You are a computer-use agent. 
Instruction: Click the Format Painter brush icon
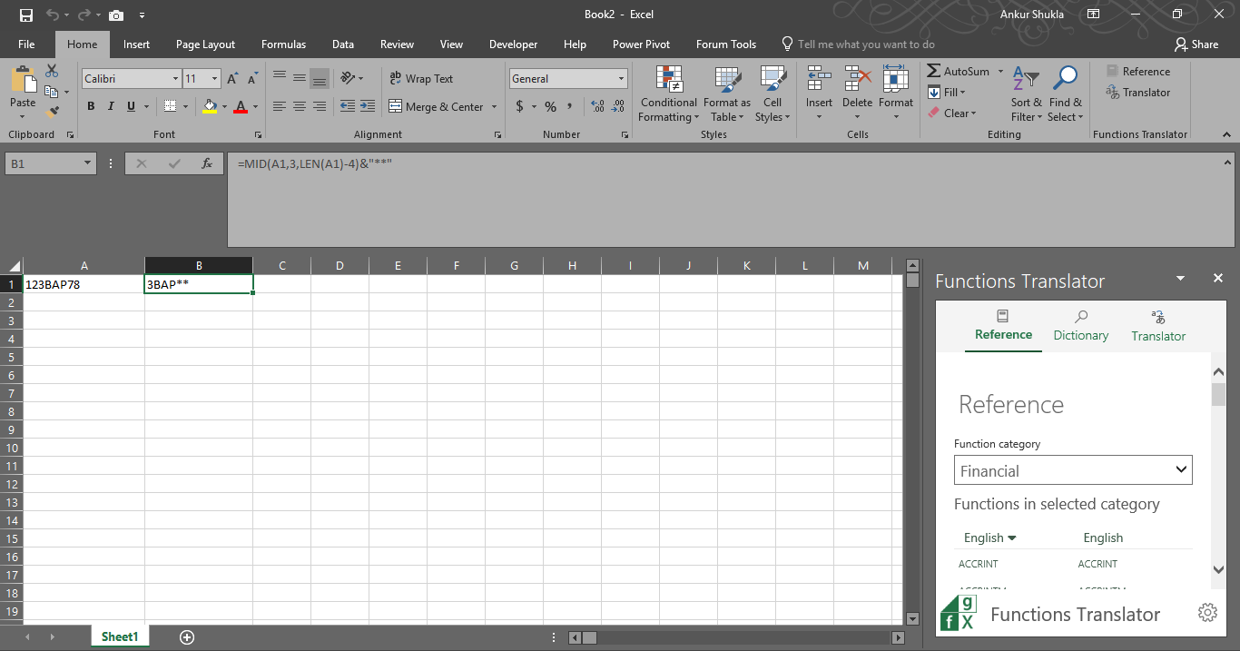(52, 112)
